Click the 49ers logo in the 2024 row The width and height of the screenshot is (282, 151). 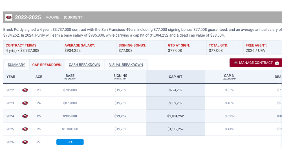click(x=25, y=116)
